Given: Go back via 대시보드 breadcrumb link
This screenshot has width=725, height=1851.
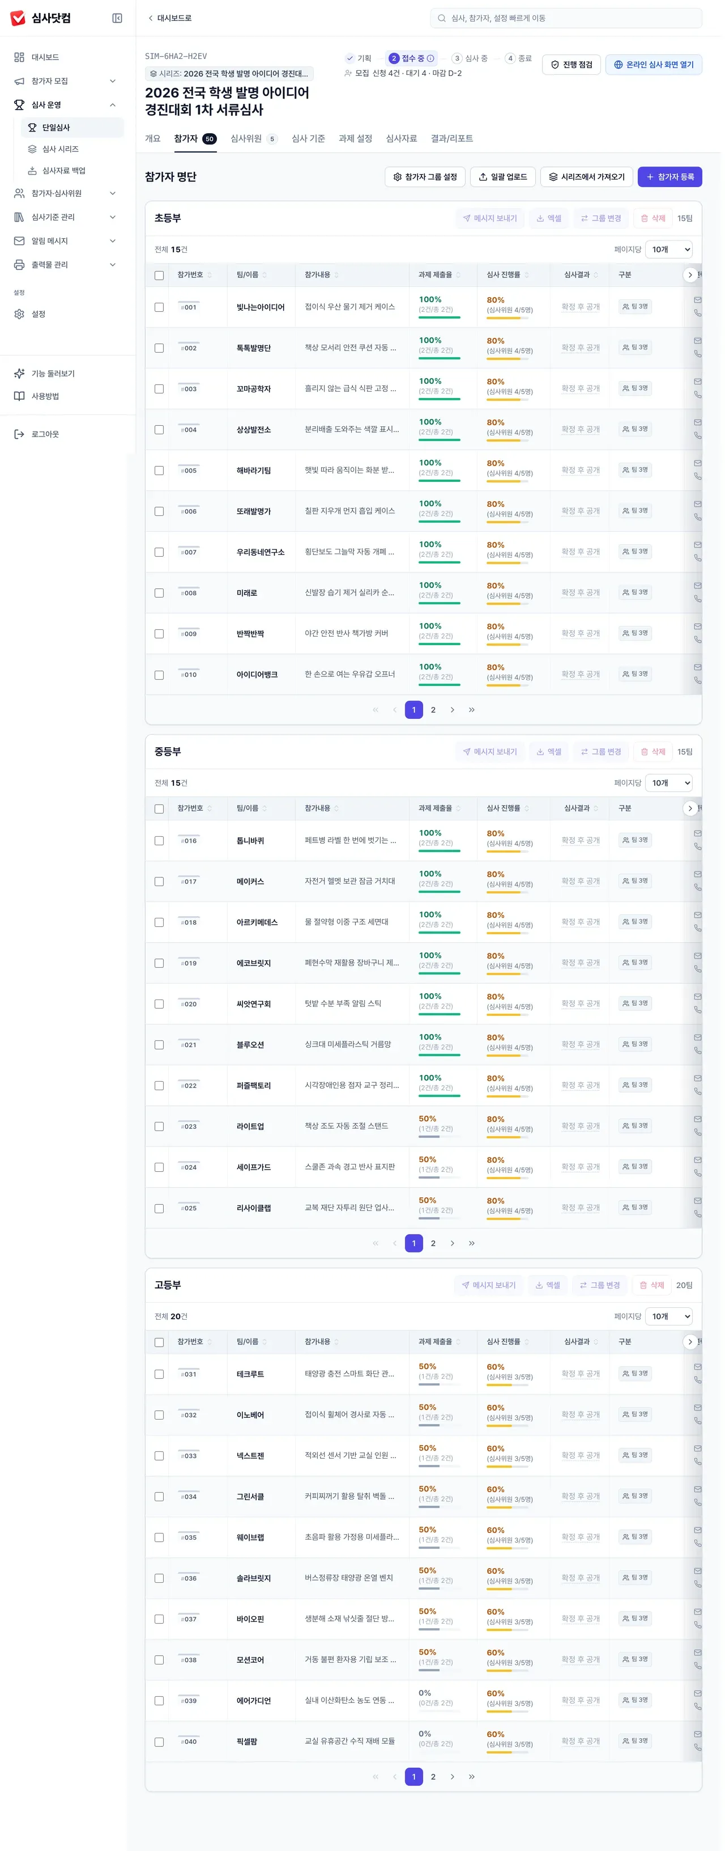Looking at the screenshot, I should click(170, 18).
